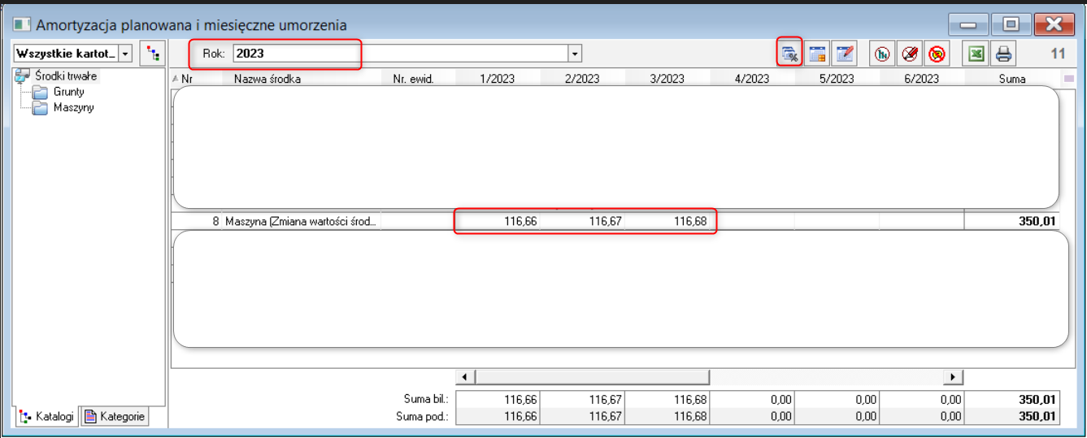Select the Maszyny tree item
This screenshot has height=438, width=1087.
coord(73,107)
